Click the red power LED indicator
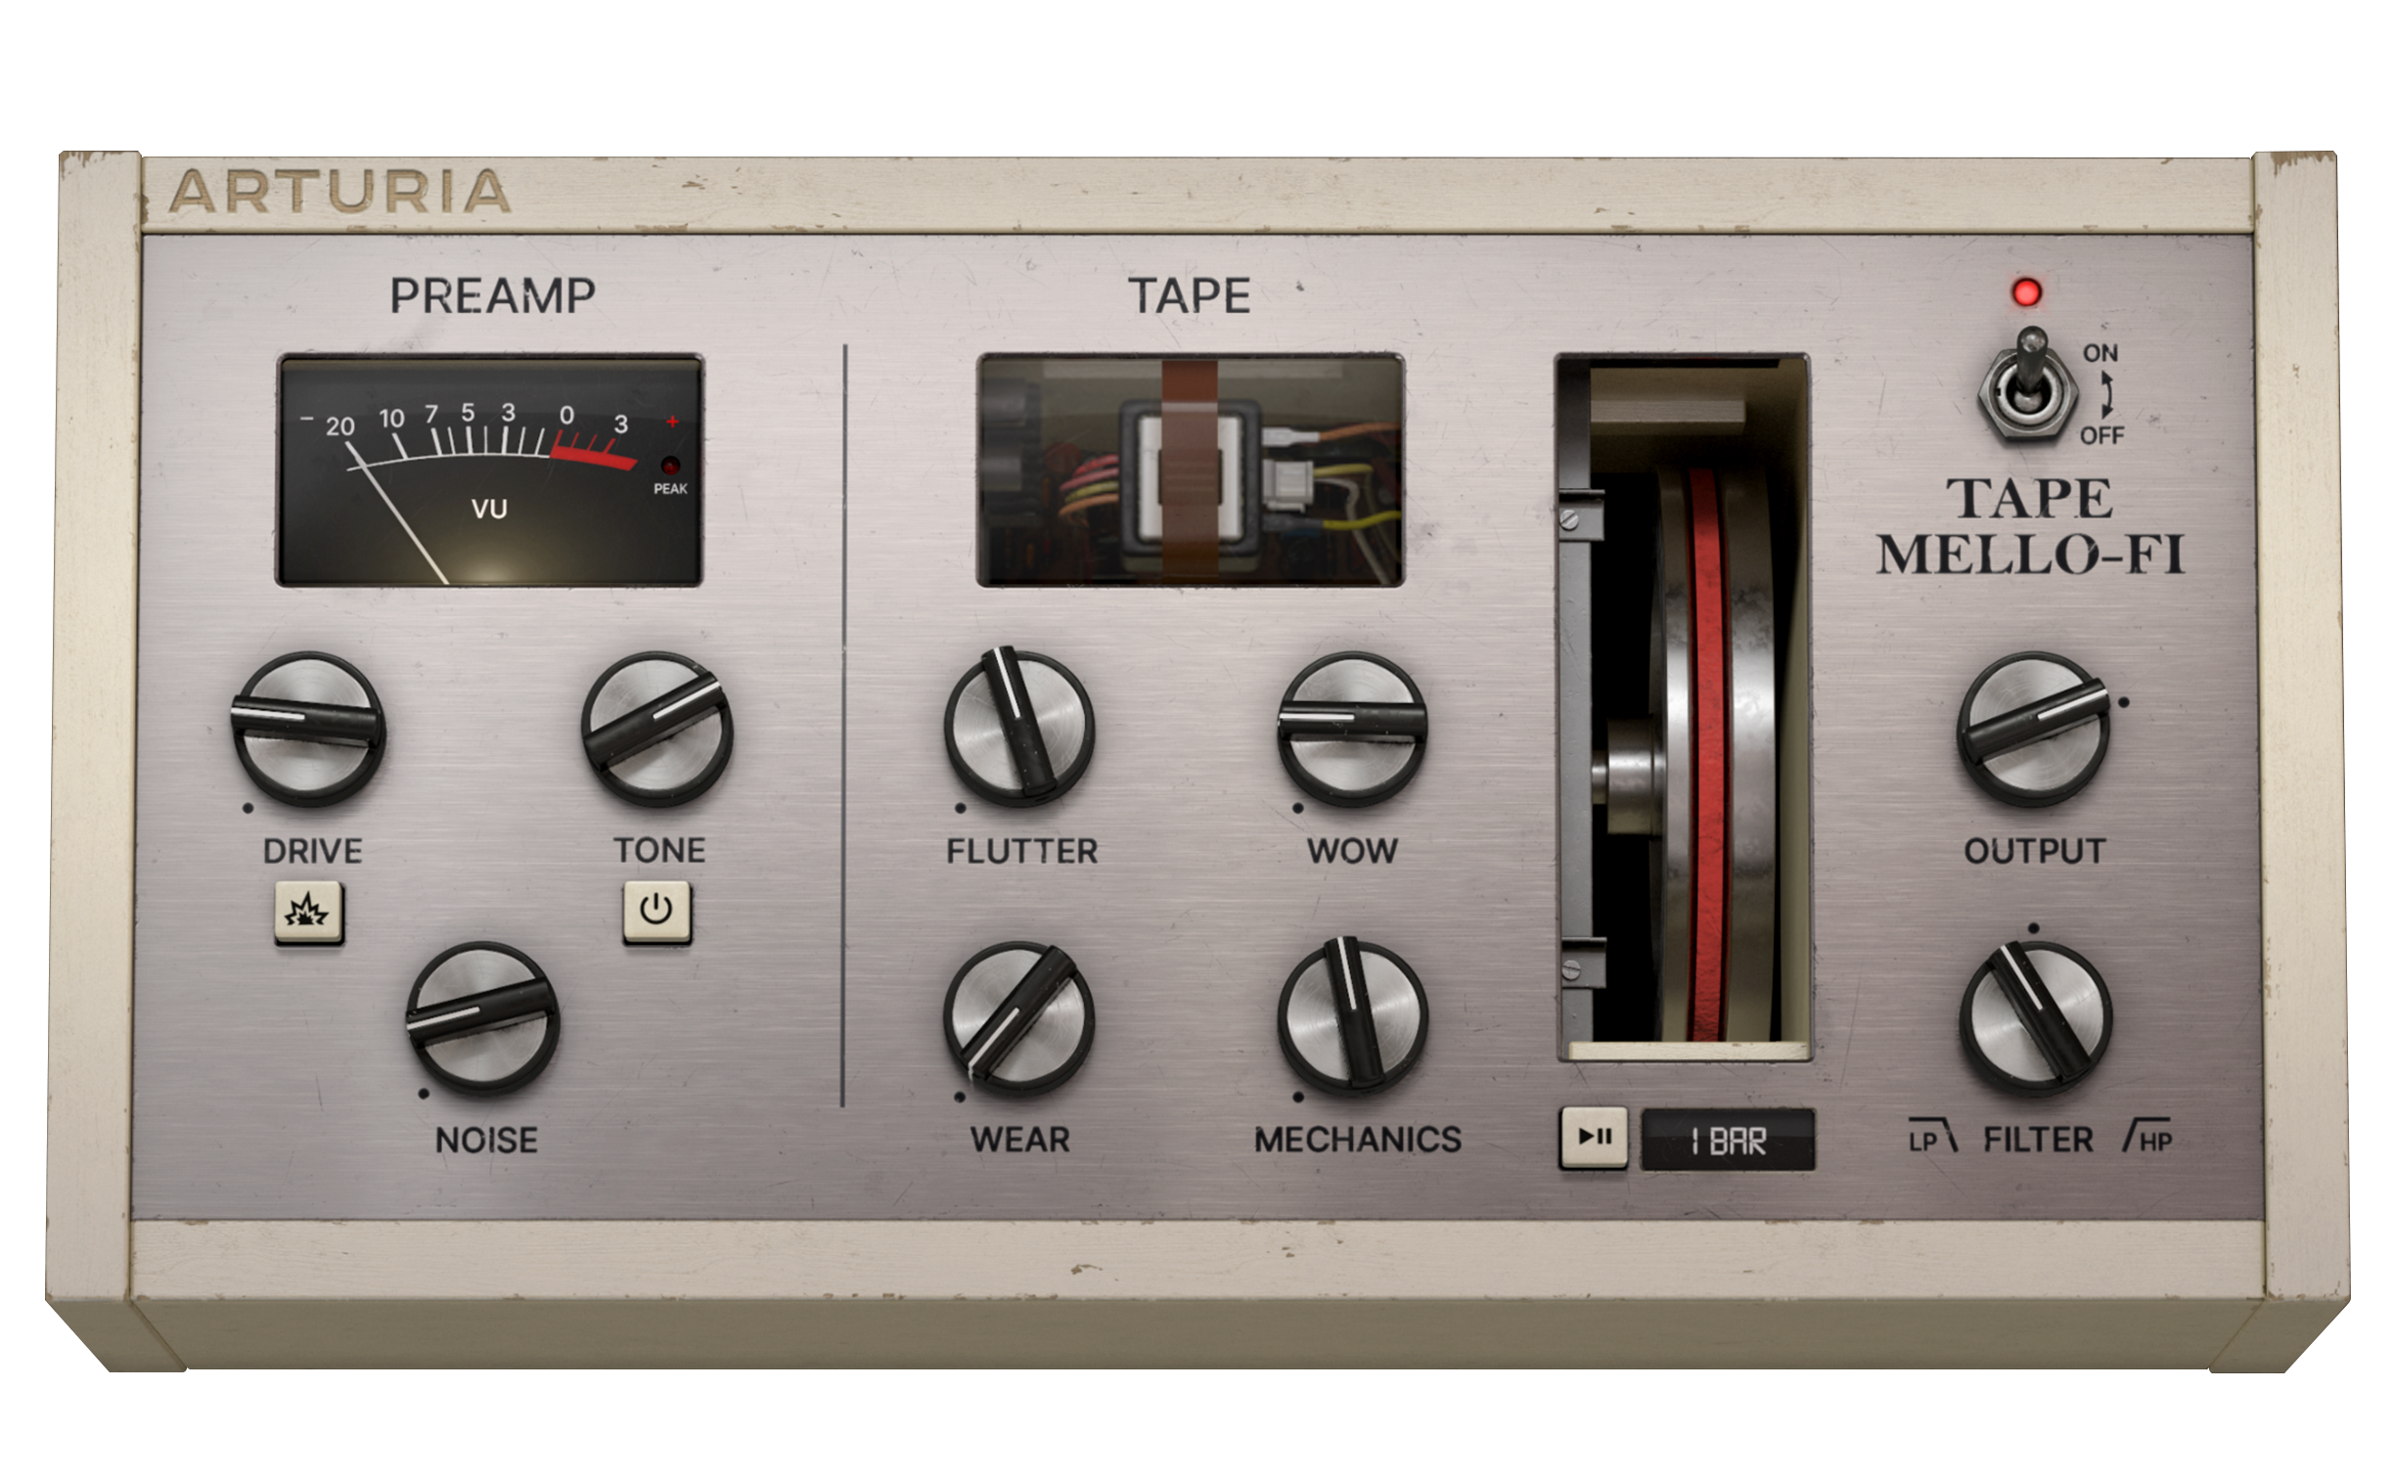 (x=2026, y=291)
